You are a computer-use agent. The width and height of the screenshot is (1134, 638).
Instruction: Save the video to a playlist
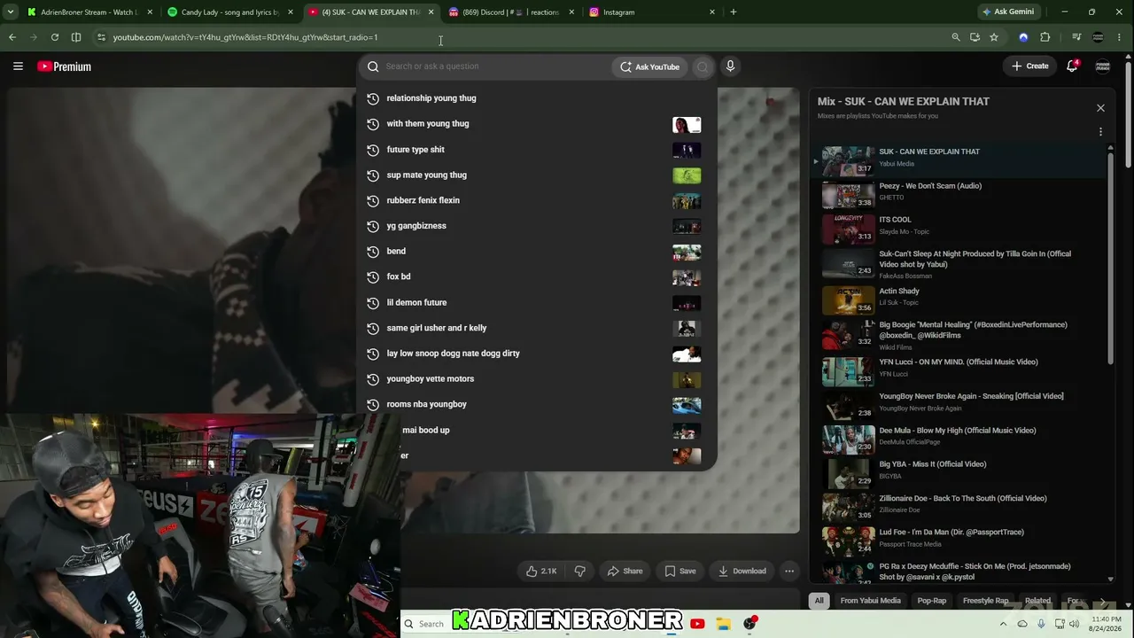point(680,572)
